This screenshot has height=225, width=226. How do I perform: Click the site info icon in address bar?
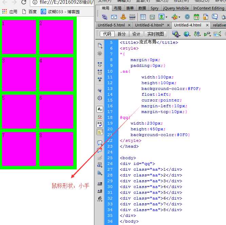(35, 2)
